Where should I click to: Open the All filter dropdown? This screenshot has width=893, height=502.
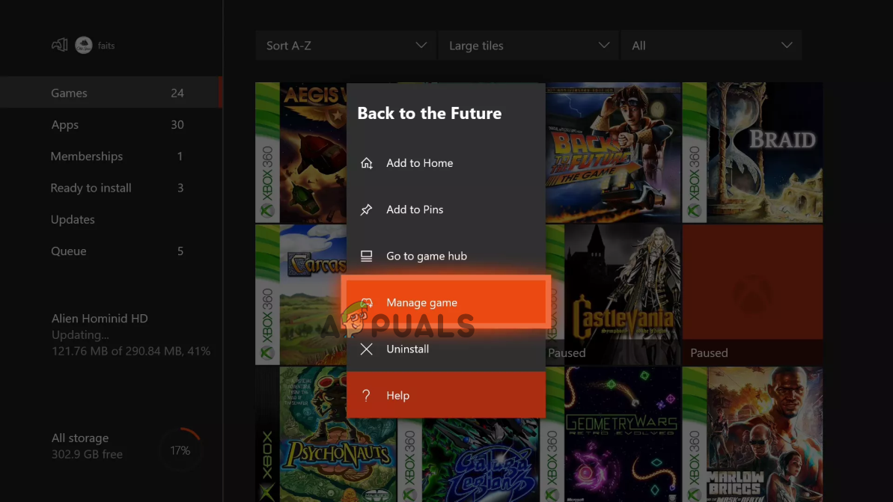[711, 46]
